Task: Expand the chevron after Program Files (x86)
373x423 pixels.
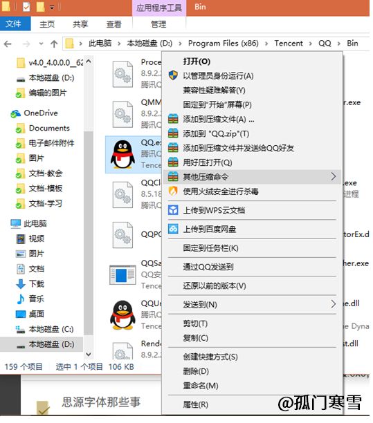Action: [x=266, y=44]
